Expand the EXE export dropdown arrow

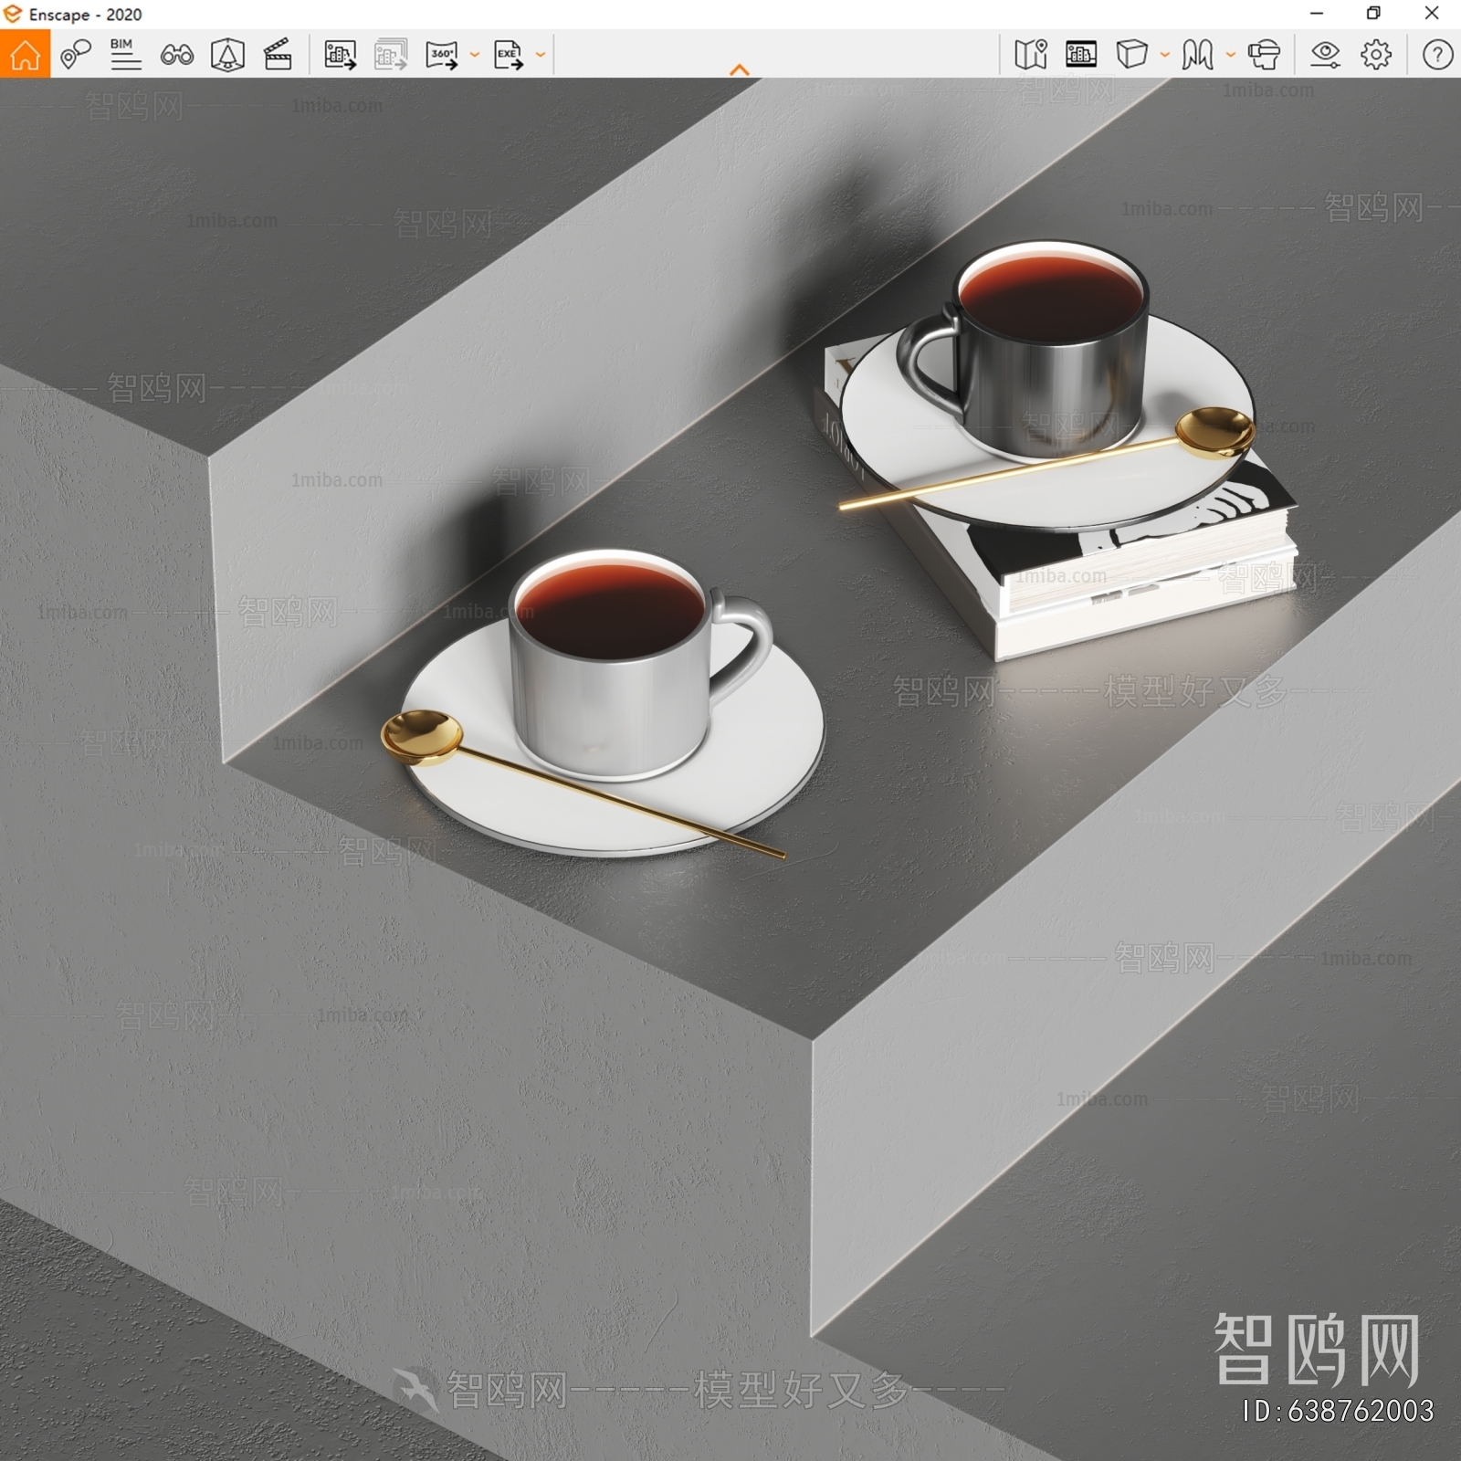click(x=541, y=55)
